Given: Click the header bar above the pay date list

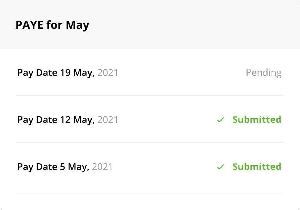Looking at the screenshot, I should [150, 25].
